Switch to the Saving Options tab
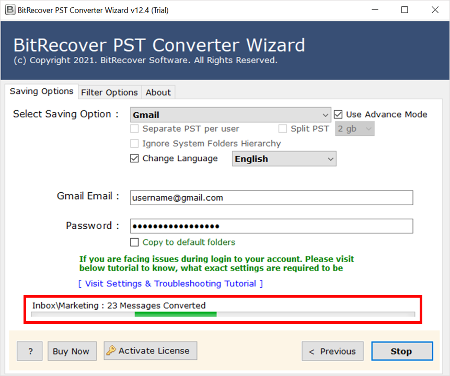Screen dimensions: 450x376 (42, 91)
